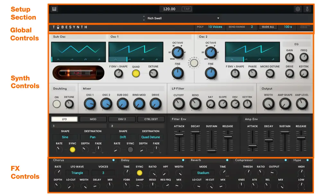Open the settings gear icon
Screen dimensions: 319x196
click(x=298, y=9)
